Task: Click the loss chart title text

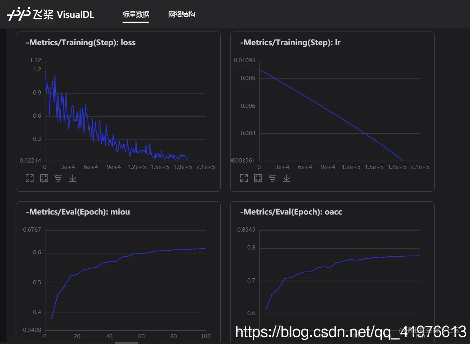Action: pos(81,43)
